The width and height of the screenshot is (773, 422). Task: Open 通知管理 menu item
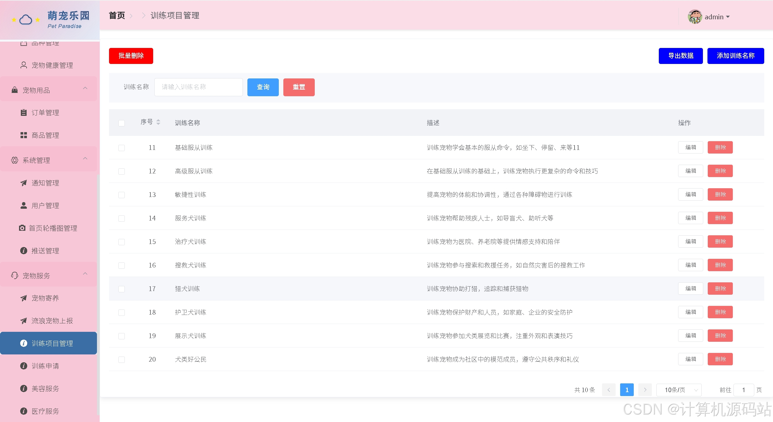pos(48,183)
